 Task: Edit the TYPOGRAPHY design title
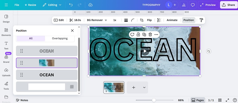151,5
